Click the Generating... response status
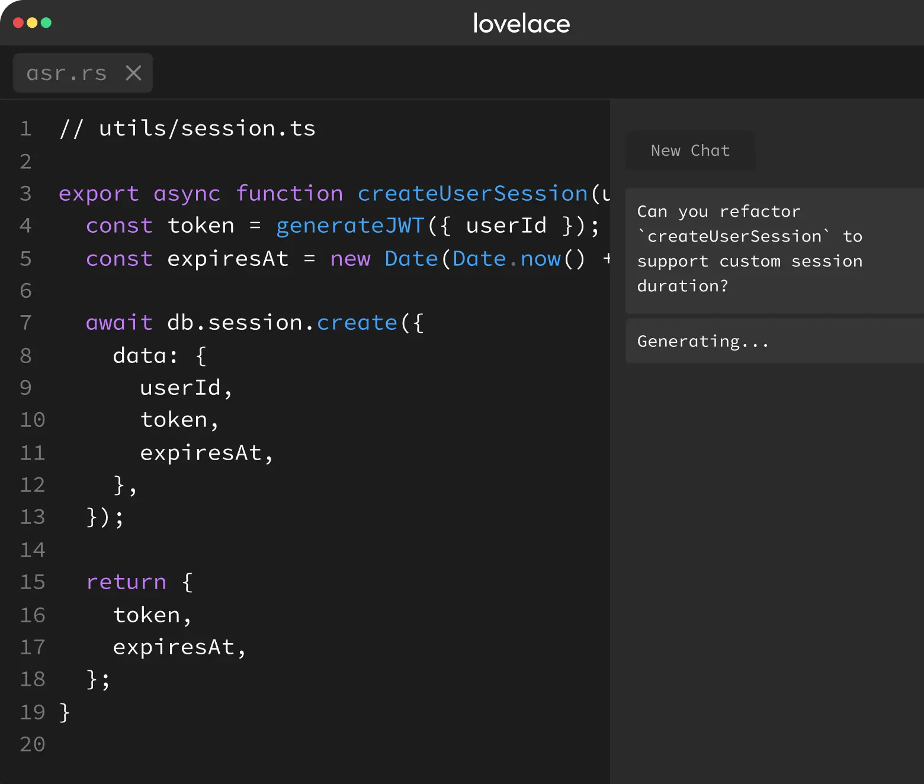Screen dimensions: 924x784 point(775,341)
